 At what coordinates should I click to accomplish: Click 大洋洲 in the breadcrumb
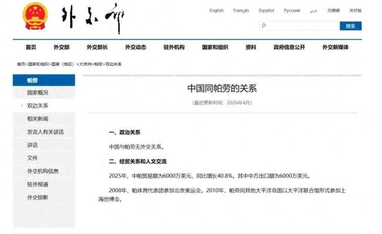(x=85, y=64)
